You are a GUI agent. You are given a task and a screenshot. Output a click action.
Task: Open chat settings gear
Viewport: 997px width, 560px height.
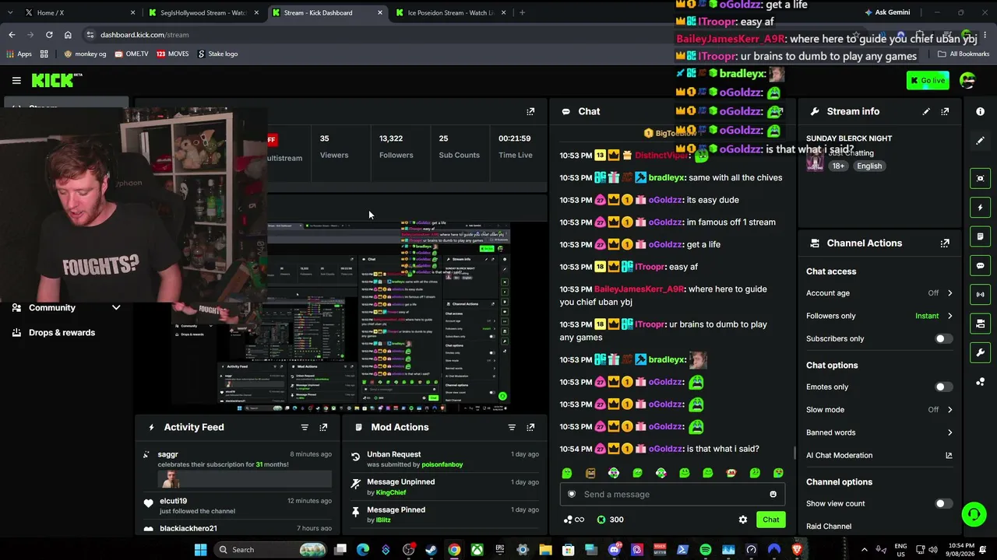pyautogui.click(x=743, y=520)
